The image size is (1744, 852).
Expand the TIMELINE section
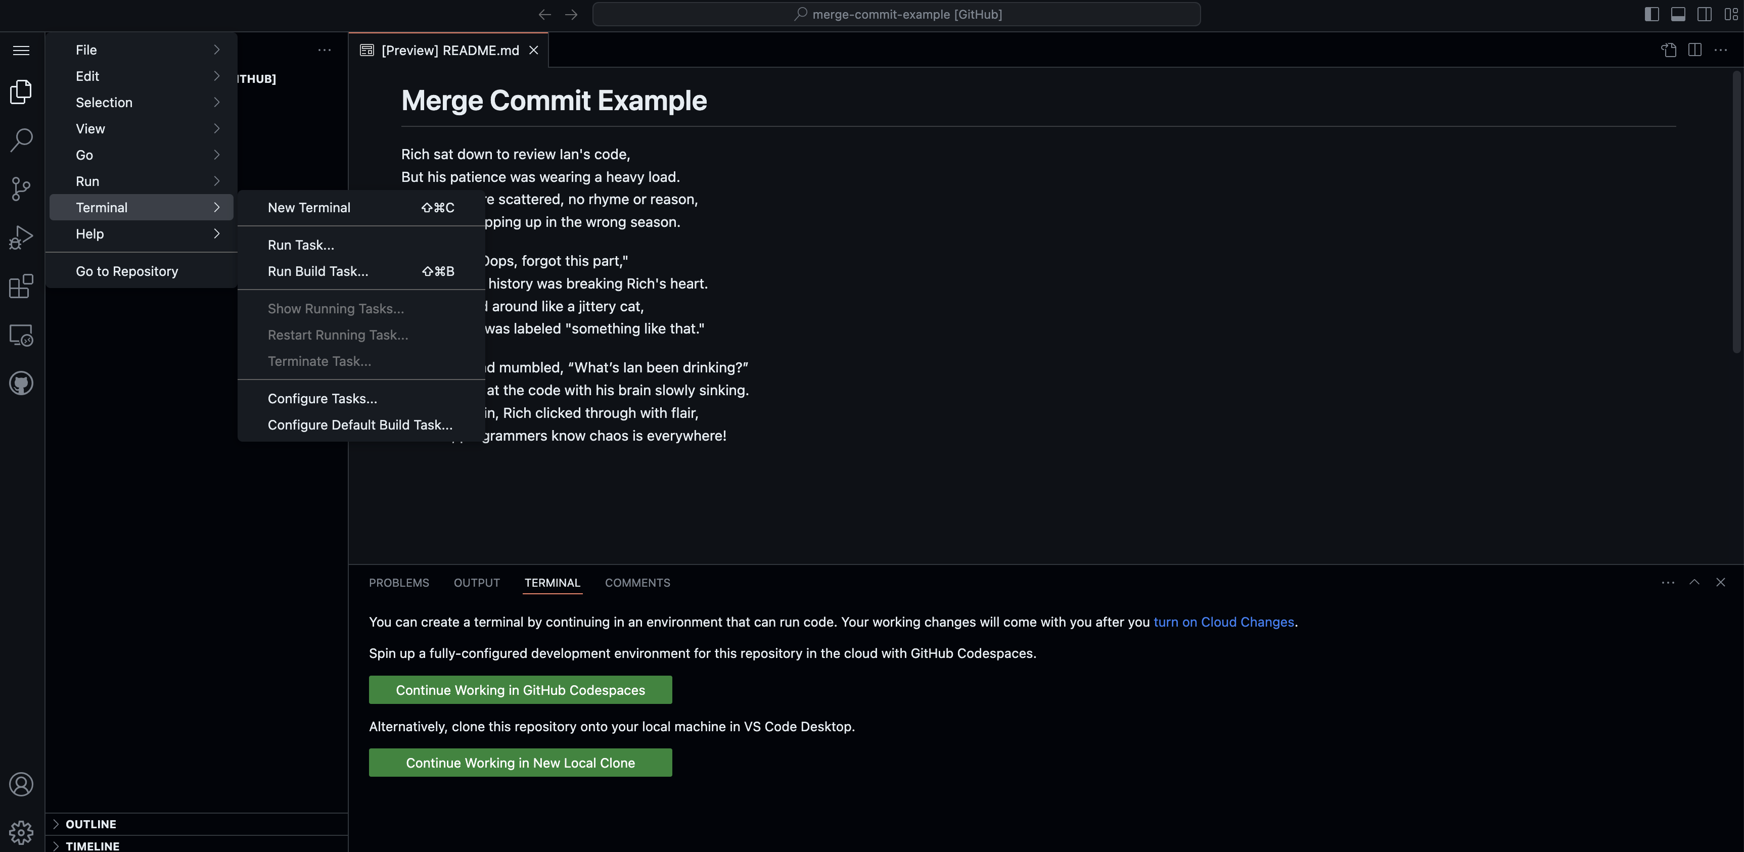[x=92, y=846]
